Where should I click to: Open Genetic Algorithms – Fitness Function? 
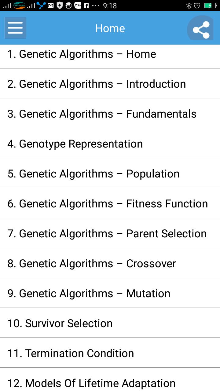110,203
